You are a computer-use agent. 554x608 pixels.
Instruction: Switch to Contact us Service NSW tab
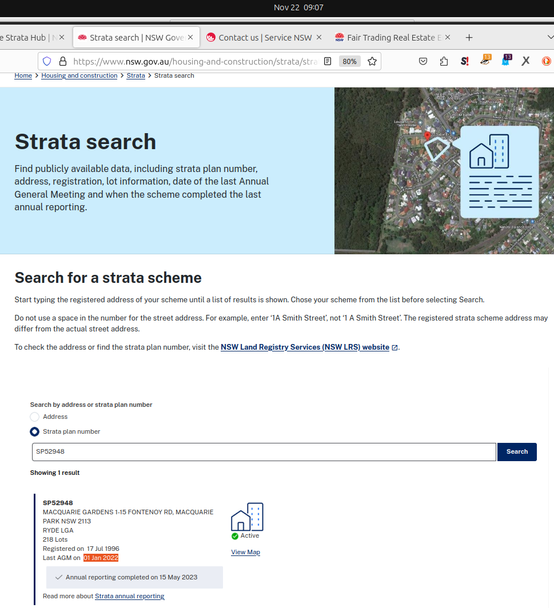pyautogui.click(x=265, y=37)
